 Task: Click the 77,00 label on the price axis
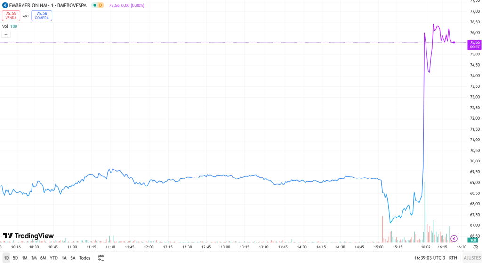pos(475,11)
